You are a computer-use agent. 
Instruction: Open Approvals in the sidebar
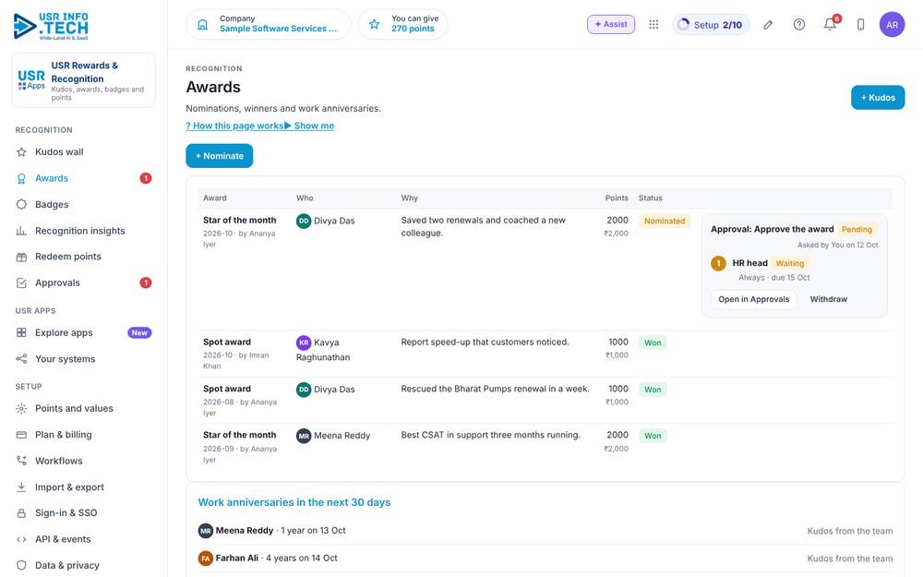[84, 282]
